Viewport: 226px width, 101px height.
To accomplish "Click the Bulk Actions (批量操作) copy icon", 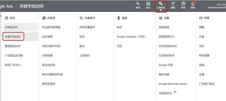I will (81, 18).
